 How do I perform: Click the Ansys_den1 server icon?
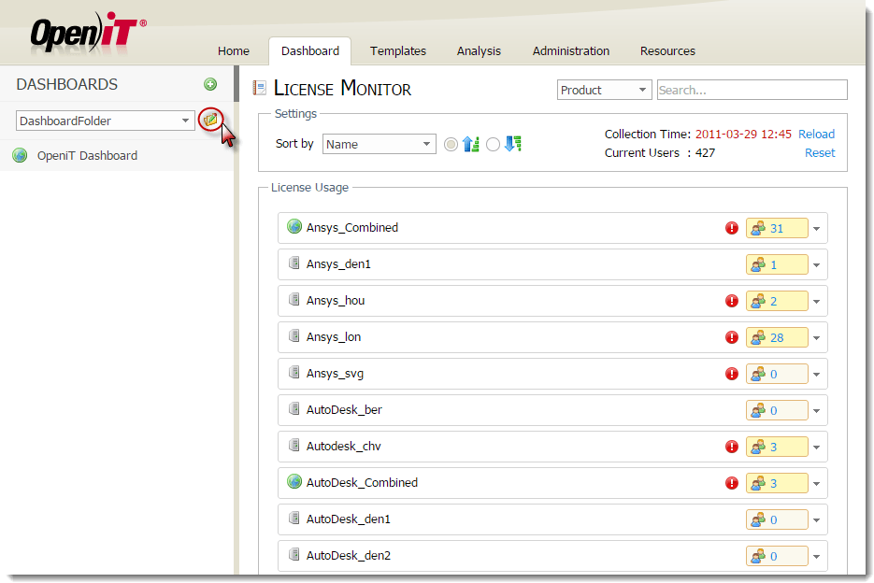tap(294, 263)
